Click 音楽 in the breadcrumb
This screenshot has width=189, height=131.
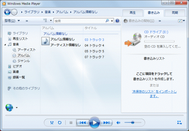pos(48,12)
